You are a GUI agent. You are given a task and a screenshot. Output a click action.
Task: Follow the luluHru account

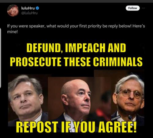point(132,8)
